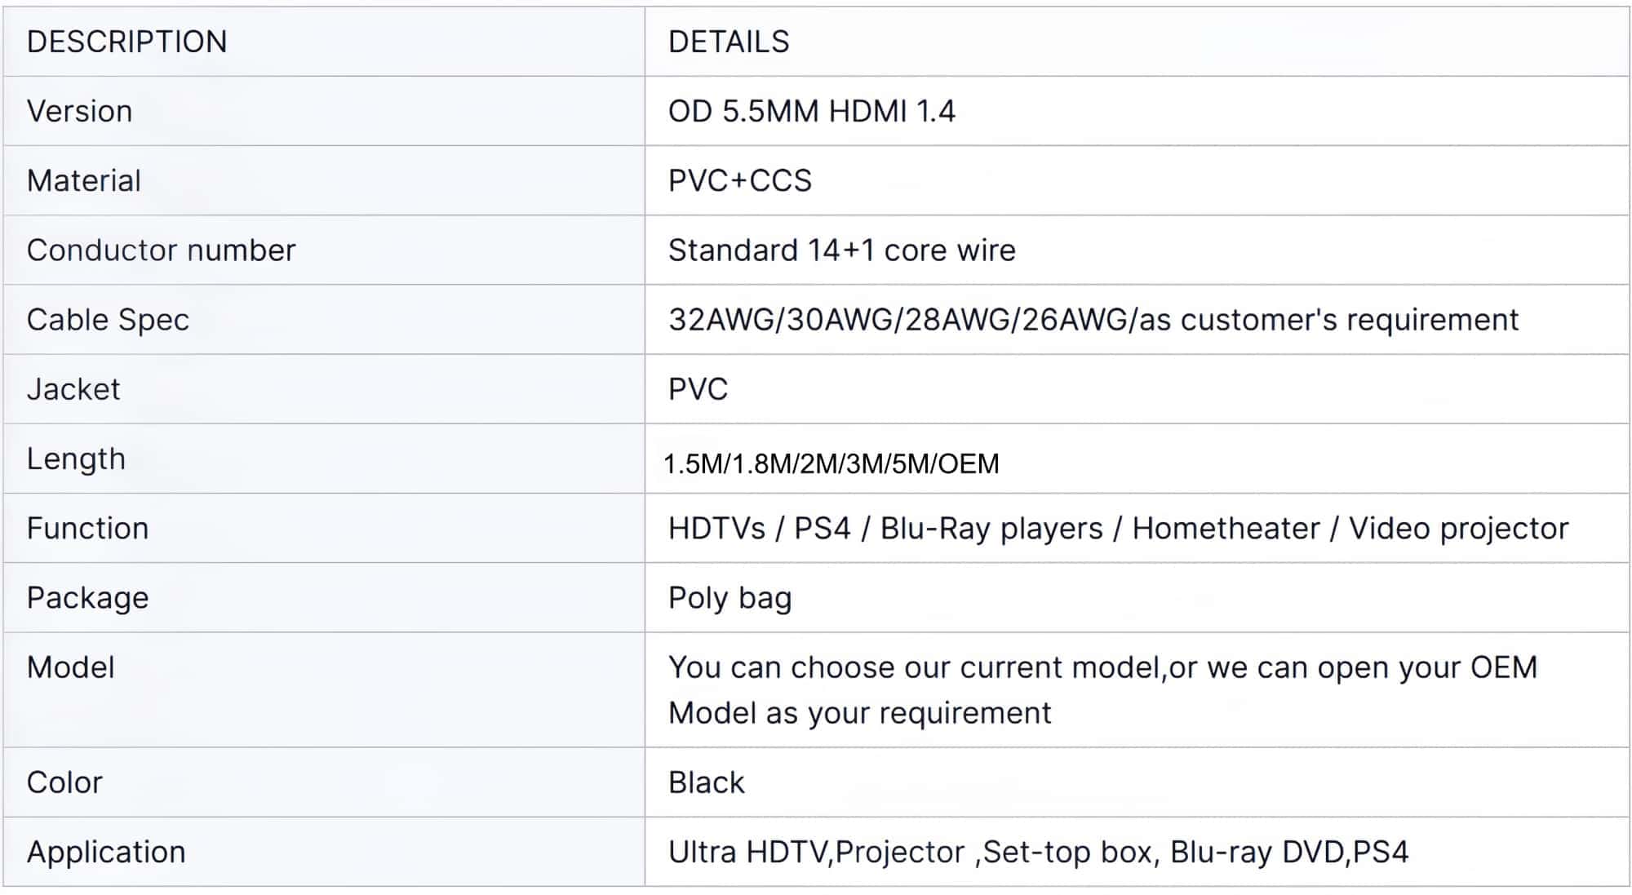
Task: Select the Conductor number label
Action: pyautogui.click(x=161, y=250)
